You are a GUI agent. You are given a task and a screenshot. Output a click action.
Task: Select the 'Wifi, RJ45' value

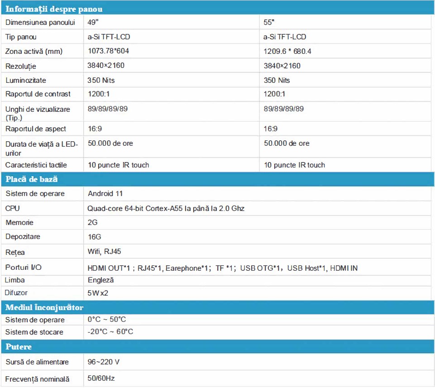tap(104, 251)
